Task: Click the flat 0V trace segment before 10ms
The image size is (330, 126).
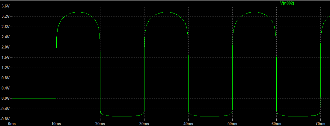Action: click(x=34, y=98)
